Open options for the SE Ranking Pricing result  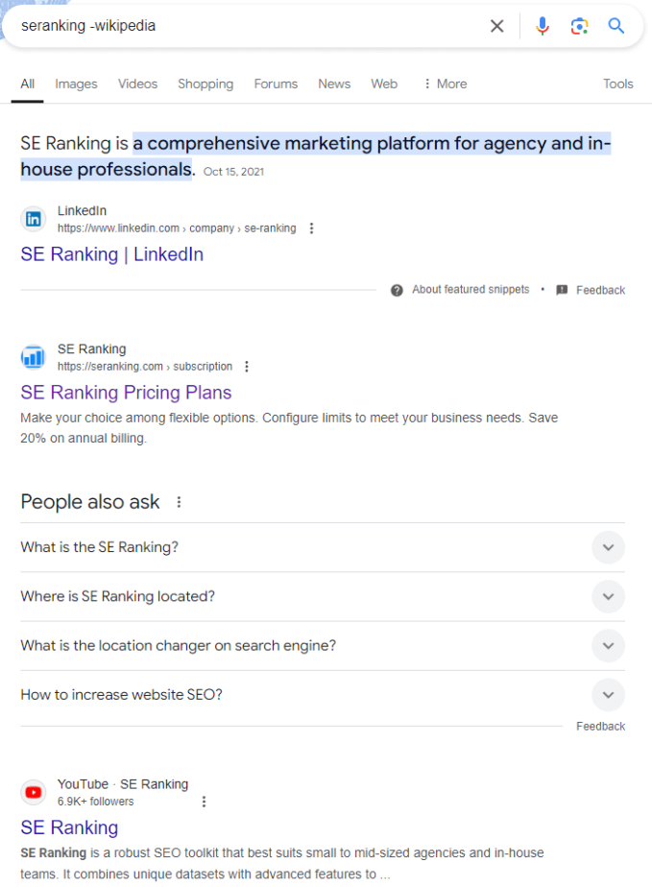(x=247, y=366)
